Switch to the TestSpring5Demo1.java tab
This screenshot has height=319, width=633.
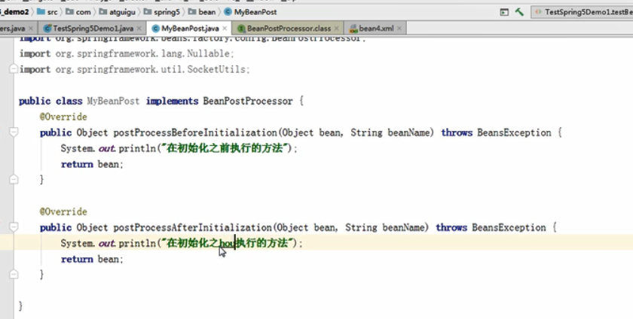93,29
